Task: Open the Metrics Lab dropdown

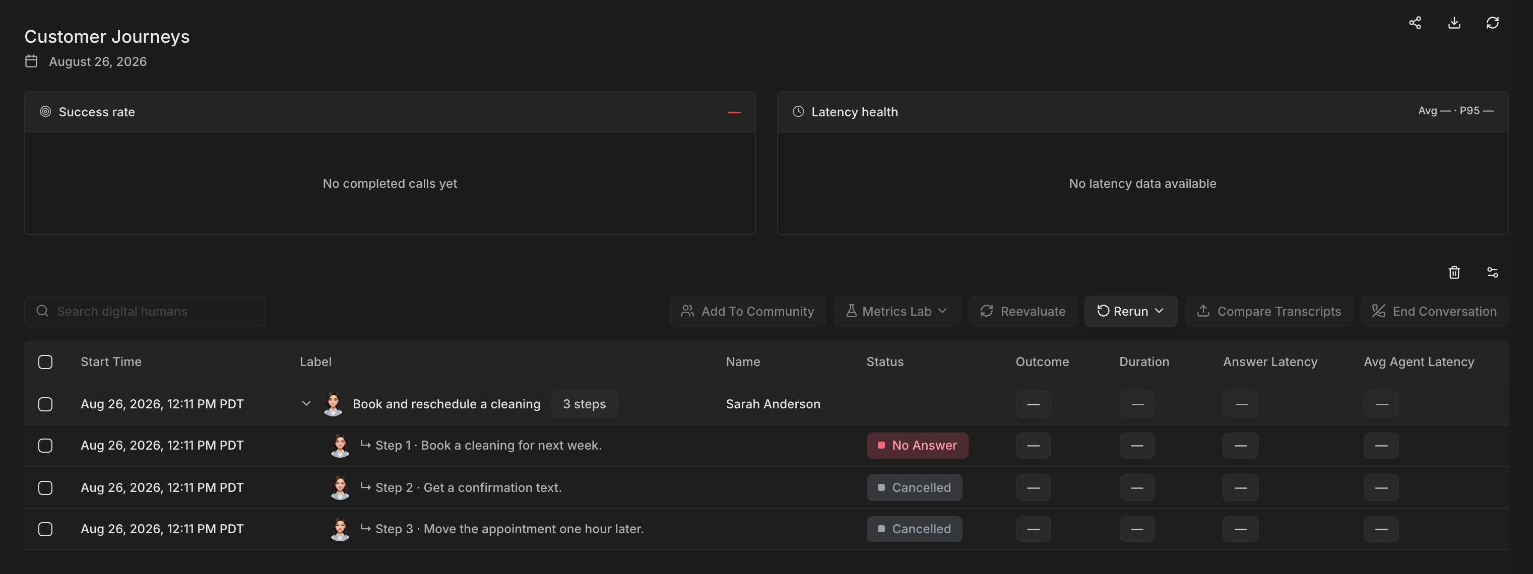Action: tap(897, 311)
